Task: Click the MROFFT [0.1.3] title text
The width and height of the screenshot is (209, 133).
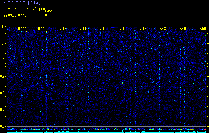Action: (22, 3)
